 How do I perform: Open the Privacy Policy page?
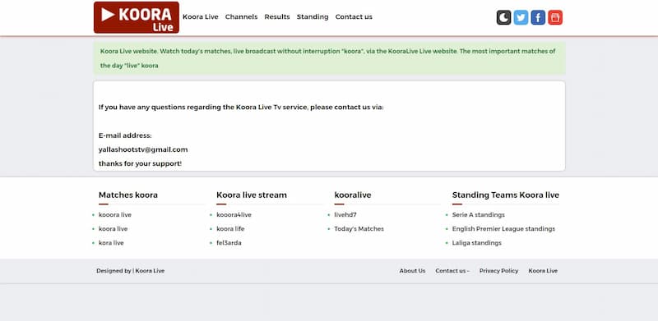click(x=498, y=271)
